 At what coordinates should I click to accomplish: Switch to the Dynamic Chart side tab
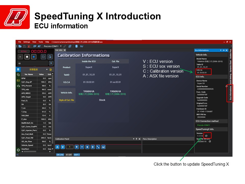click(230, 66)
